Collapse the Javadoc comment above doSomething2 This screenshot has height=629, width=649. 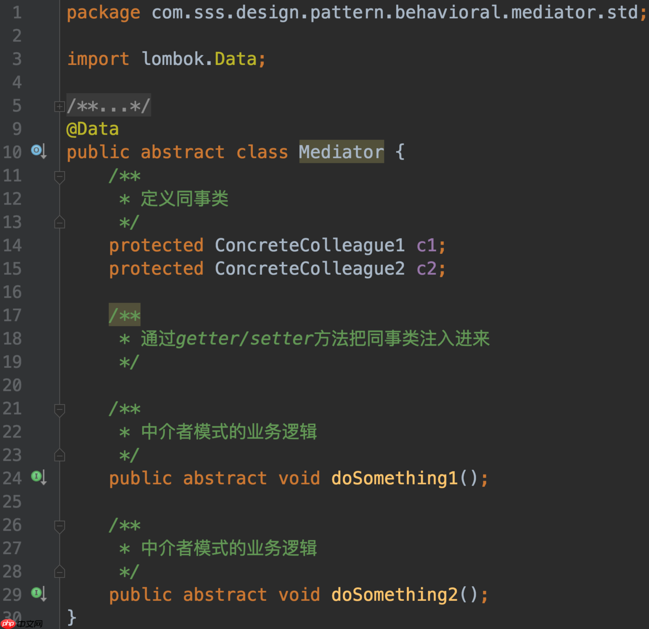pyautogui.click(x=59, y=526)
